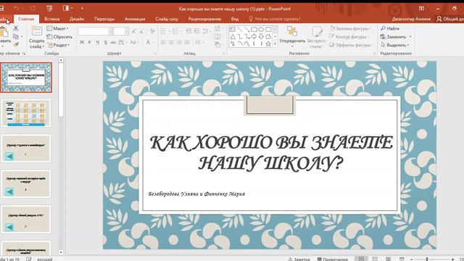
Task: Open the Анимация ribbon tab
Action: 135,19
